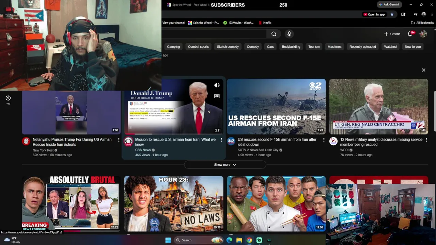Open the Chrome three-dot menu
Screen dimensions: 436x245
click(x=432, y=14)
